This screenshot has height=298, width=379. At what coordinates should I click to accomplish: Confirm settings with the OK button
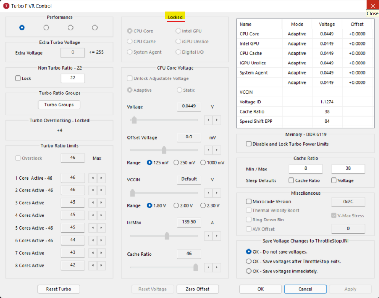point(260,289)
